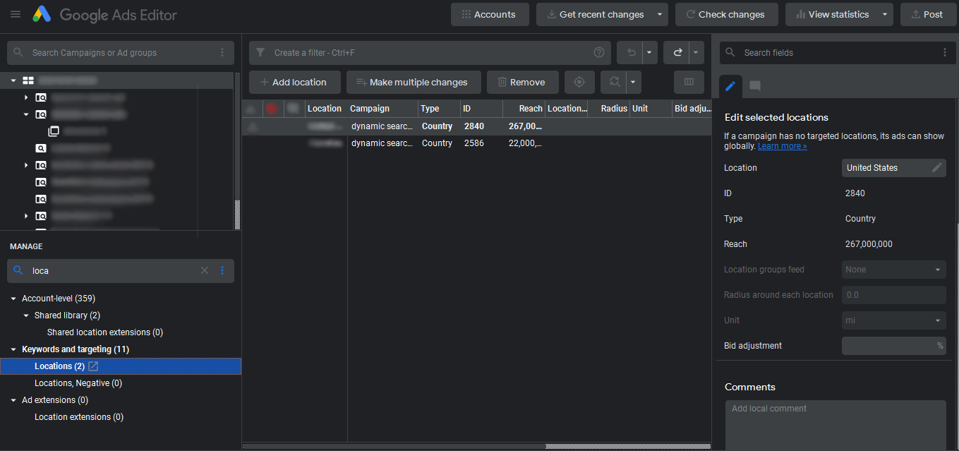
Task: Click the Google Ads Editor logo
Action: [x=42, y=14]
